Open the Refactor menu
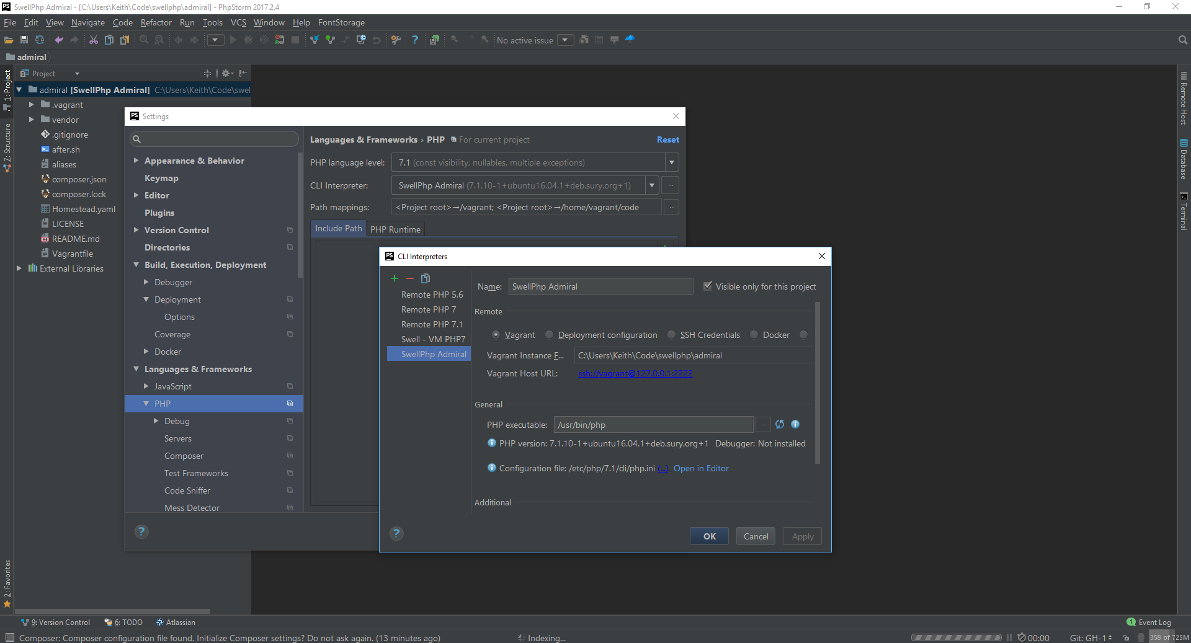Image resolution: width=1191 pixels, height=643 pixels. (156, 22)
